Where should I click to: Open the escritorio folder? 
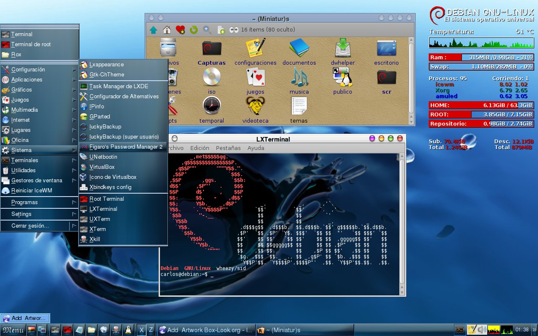click(387, 52)
